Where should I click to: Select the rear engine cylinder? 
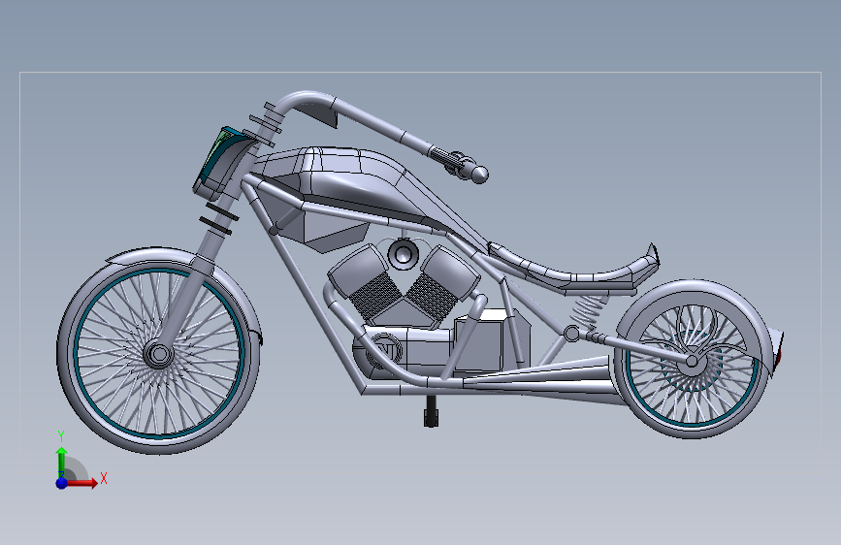coord(442,283)
